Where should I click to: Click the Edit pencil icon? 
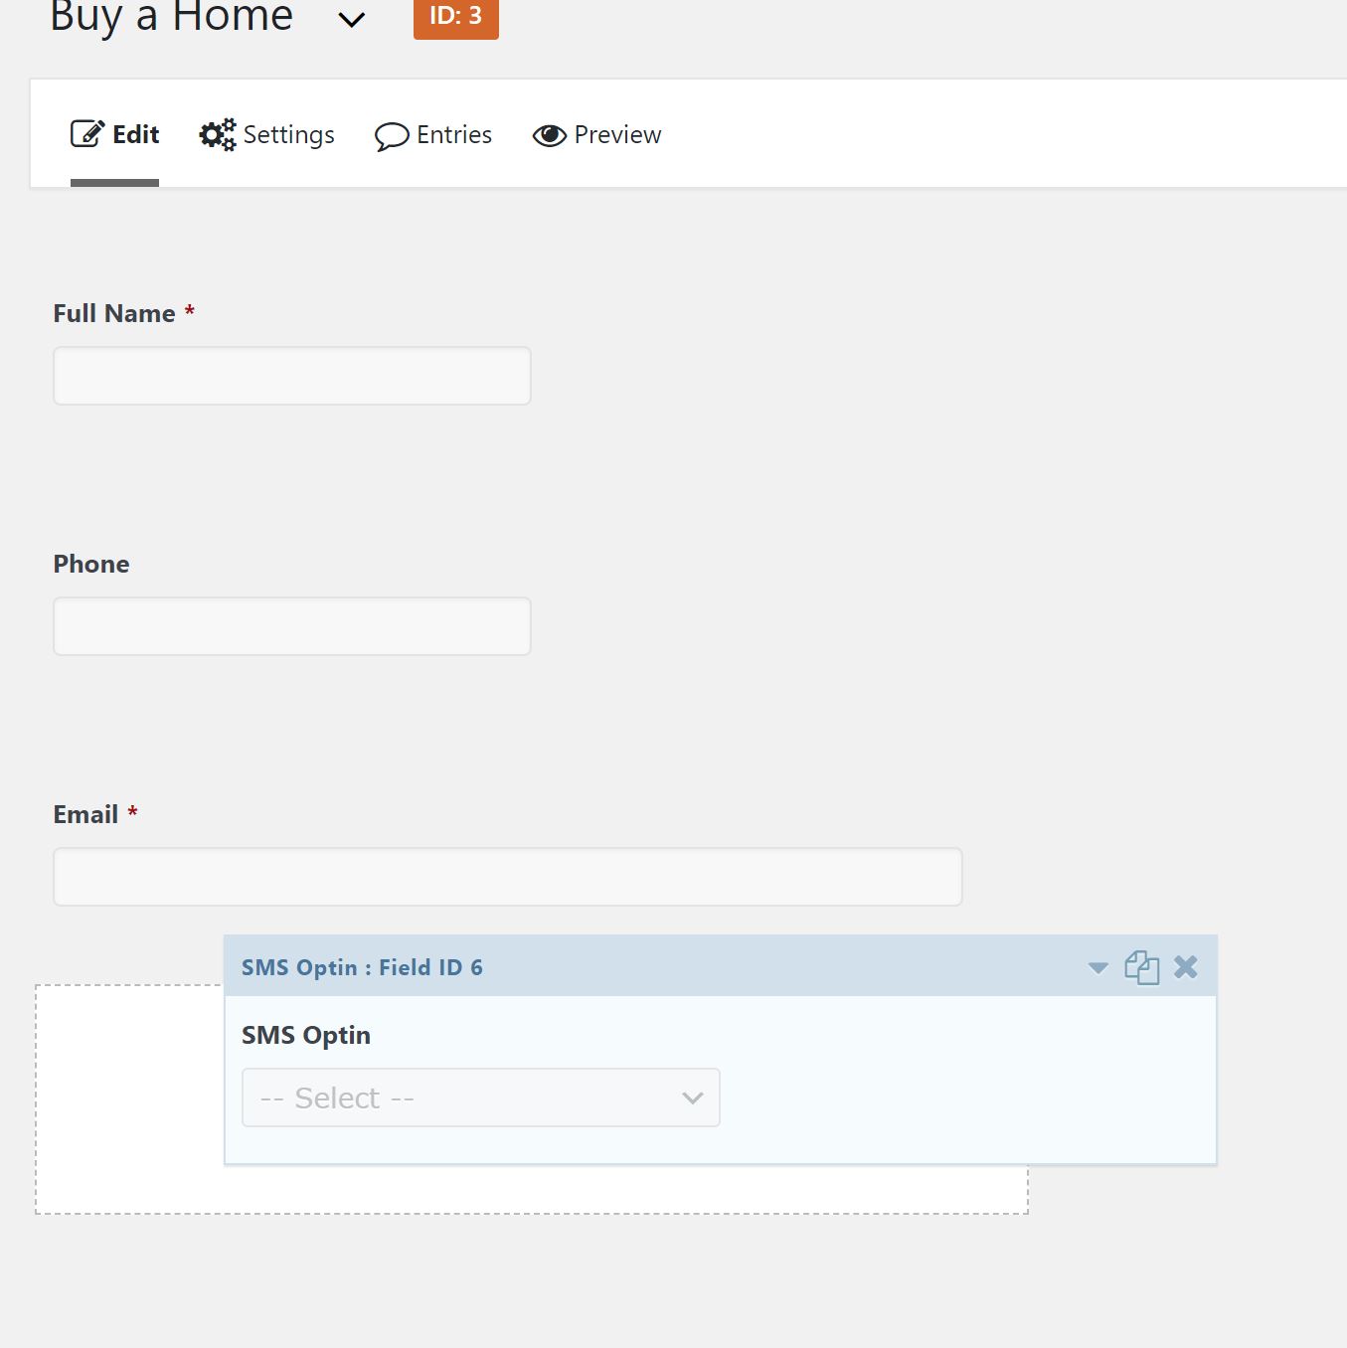[x=86, y=134]
